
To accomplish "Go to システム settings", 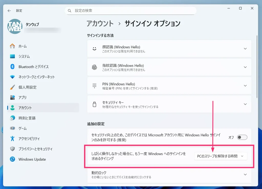I will pyautogui.click(x=43, y=57).
